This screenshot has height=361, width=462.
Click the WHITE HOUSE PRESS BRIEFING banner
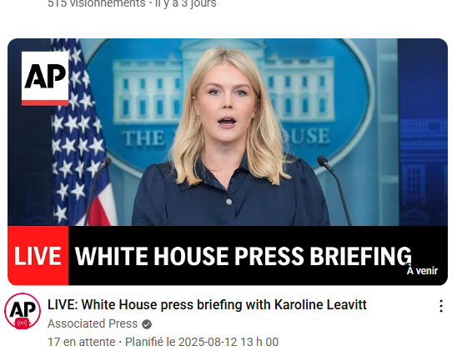point(243,256)
